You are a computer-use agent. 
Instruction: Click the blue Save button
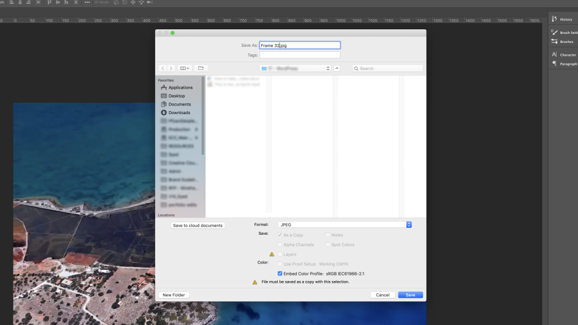tap(410, 295)
